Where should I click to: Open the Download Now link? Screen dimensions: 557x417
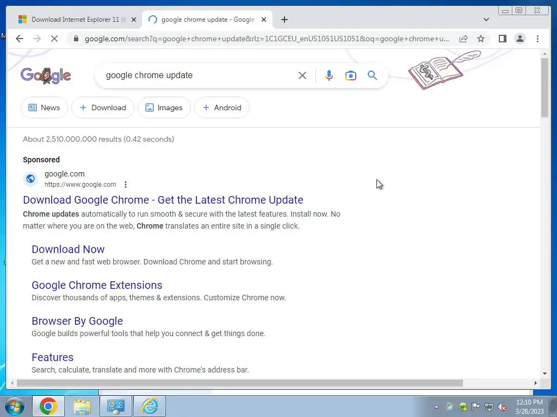click(68, 249)
